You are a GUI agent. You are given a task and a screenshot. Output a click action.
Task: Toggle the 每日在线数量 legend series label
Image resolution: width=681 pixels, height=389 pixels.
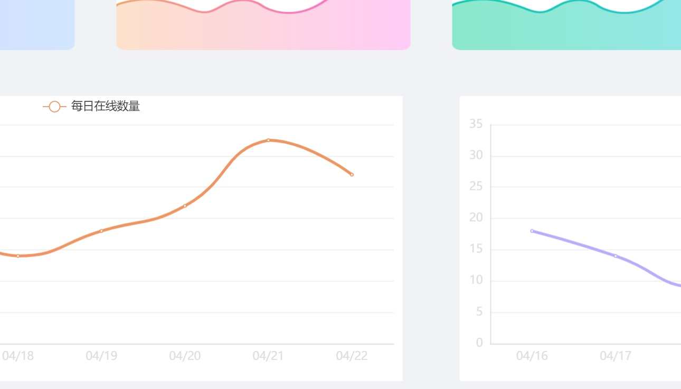(x=105, y=106)
